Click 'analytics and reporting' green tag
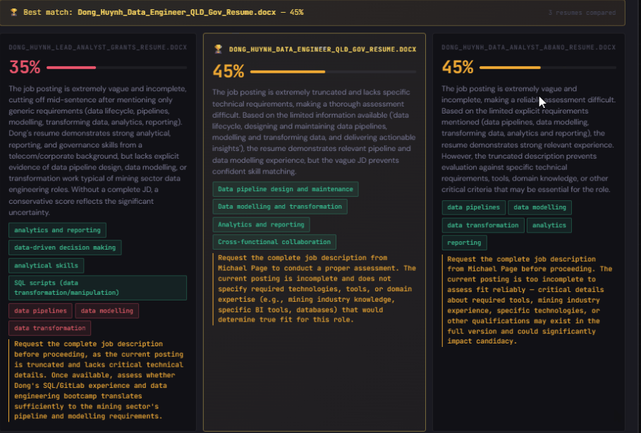 click(57, 230)
